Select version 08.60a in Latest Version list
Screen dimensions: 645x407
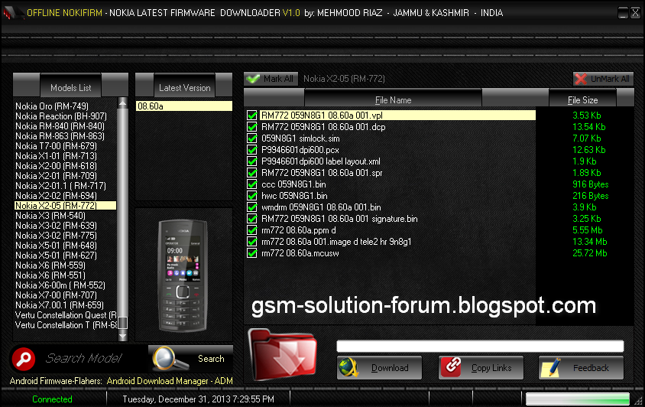click(x=184, y=106)
